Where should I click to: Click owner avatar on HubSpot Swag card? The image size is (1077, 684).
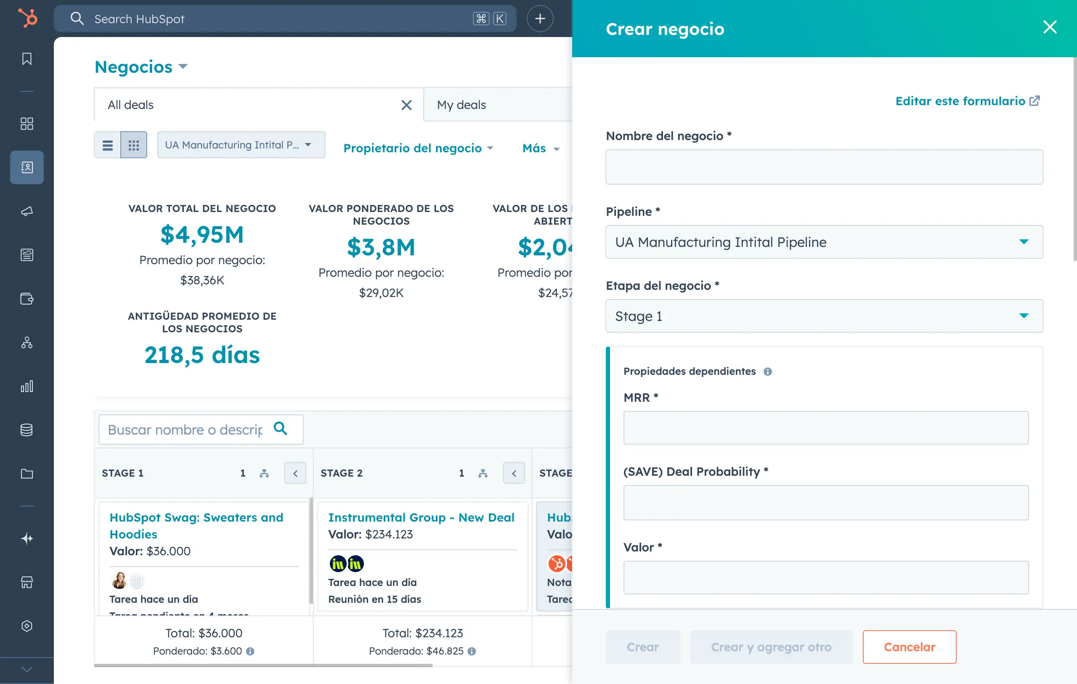click(x=119, y=581)
